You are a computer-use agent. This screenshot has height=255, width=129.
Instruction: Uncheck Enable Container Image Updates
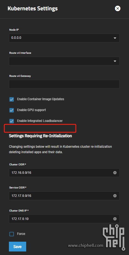[x=12, y=99]
